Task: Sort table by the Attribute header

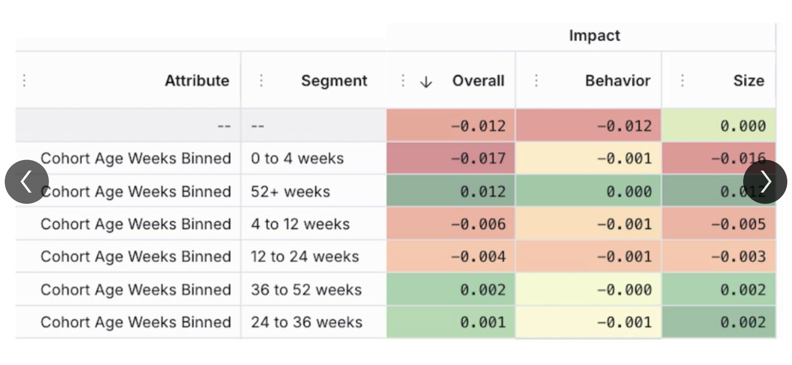Action: (x=197, y=80)
